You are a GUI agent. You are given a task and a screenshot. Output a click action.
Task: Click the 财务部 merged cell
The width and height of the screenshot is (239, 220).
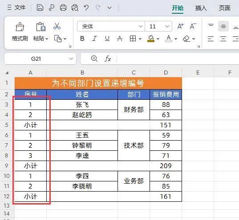coord(134,110)
